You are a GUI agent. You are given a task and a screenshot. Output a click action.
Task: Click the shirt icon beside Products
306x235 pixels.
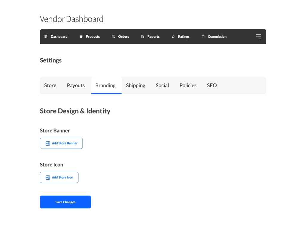81,37
